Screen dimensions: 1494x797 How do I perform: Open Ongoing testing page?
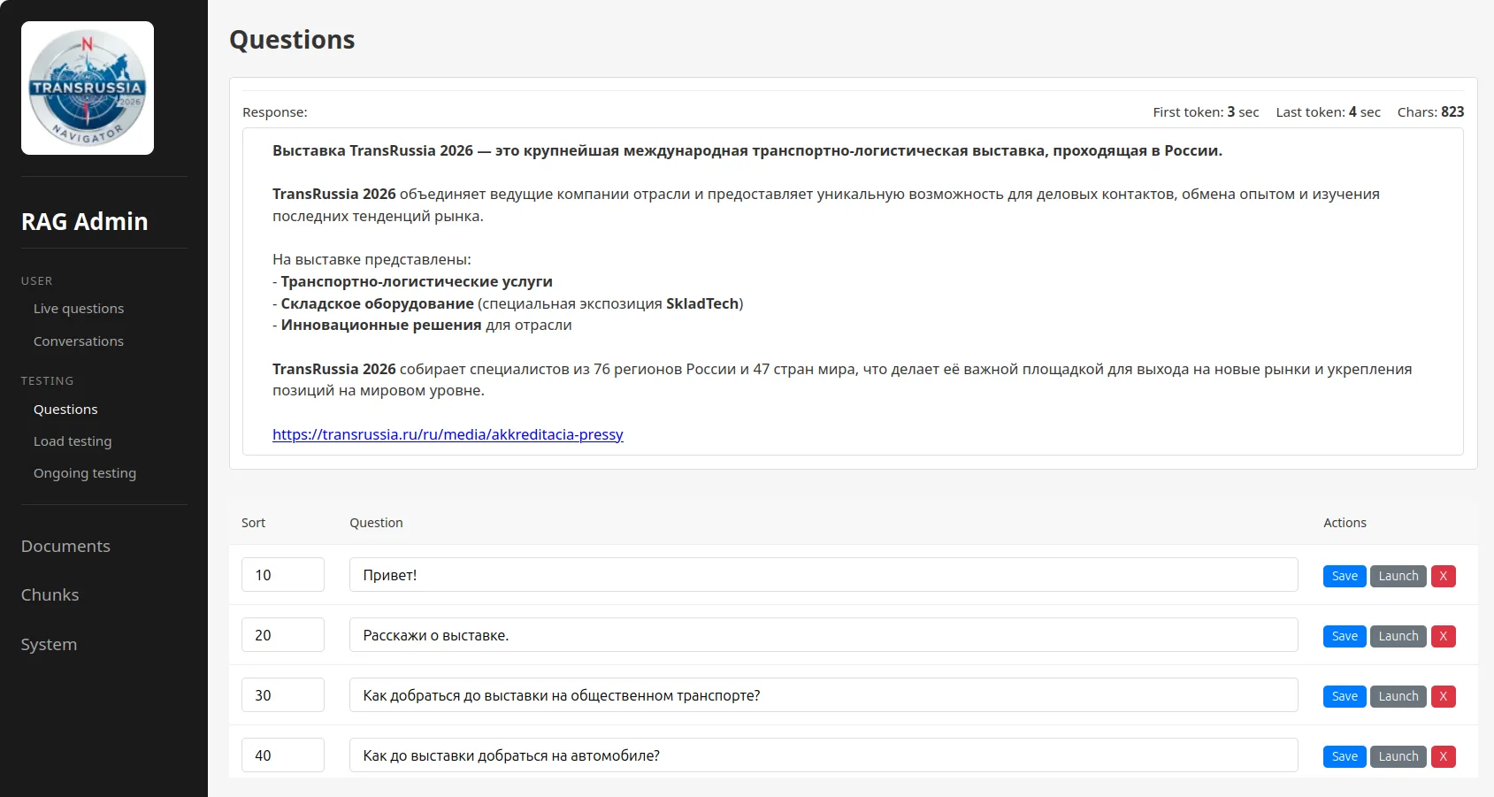click(x=85, y=473)
